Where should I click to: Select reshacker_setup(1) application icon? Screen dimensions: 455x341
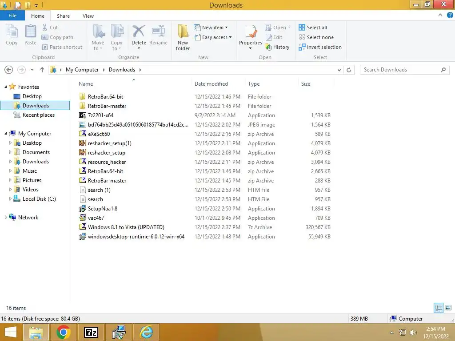[82, 143]
